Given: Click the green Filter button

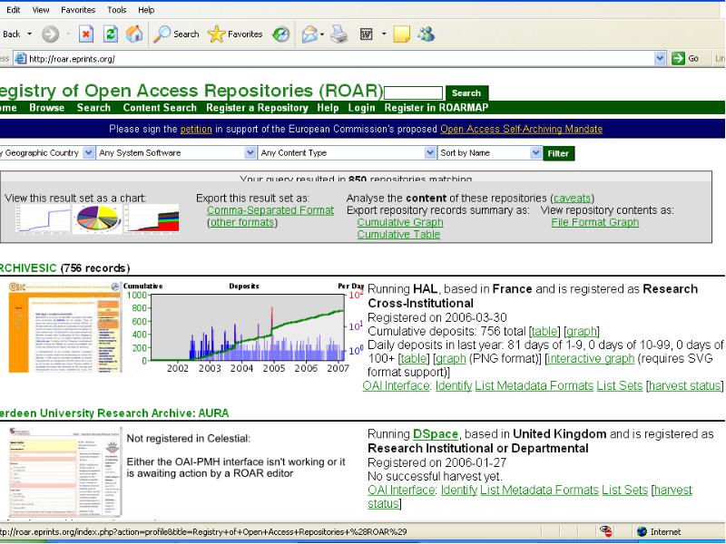Looking at the screenshot, I should 558,153.
